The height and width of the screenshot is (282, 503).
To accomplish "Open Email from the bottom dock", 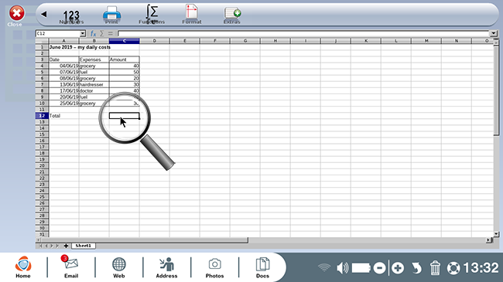I will tap(71, 267).
